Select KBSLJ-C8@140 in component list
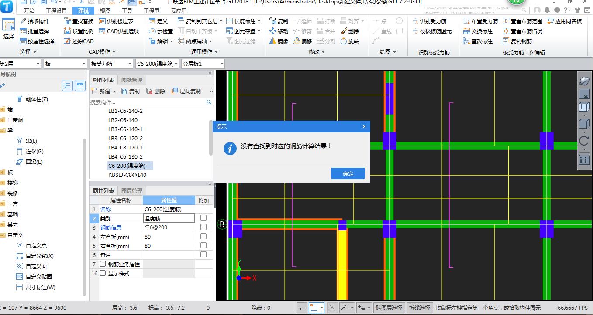This screenshot has width=593, height=315. click(128, 175)
